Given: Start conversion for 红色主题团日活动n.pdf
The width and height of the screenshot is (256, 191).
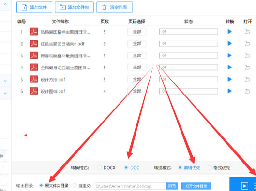Looking at the screenshot, I should coord(229,43).
